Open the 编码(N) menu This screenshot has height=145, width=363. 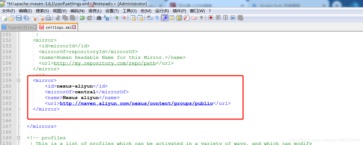[78, 11]
